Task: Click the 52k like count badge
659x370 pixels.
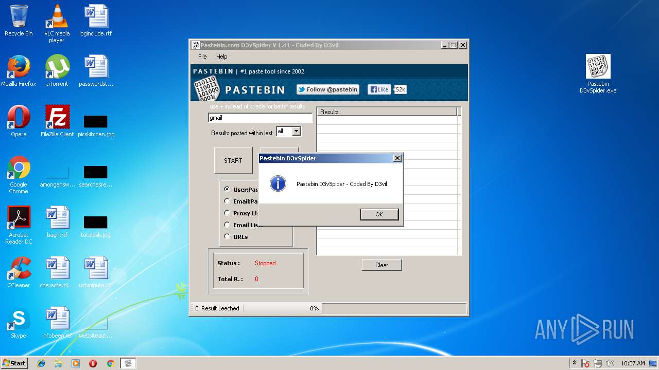Action: click(400, 89)
